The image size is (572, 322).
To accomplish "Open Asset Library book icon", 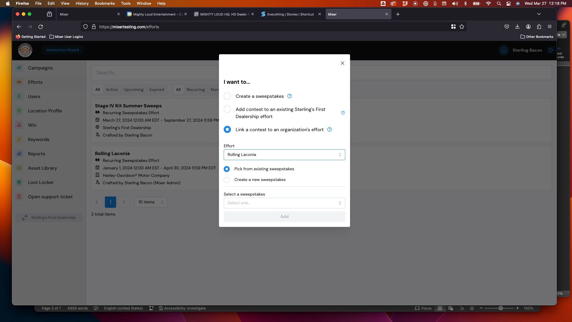I will pyautogui.click(x=19, y=168).
